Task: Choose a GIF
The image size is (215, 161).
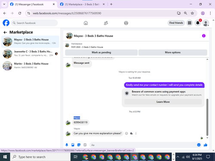Action: click(85, 145)
